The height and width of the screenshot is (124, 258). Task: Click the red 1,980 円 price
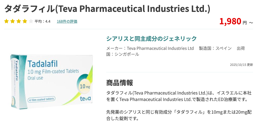click(233, 22)
